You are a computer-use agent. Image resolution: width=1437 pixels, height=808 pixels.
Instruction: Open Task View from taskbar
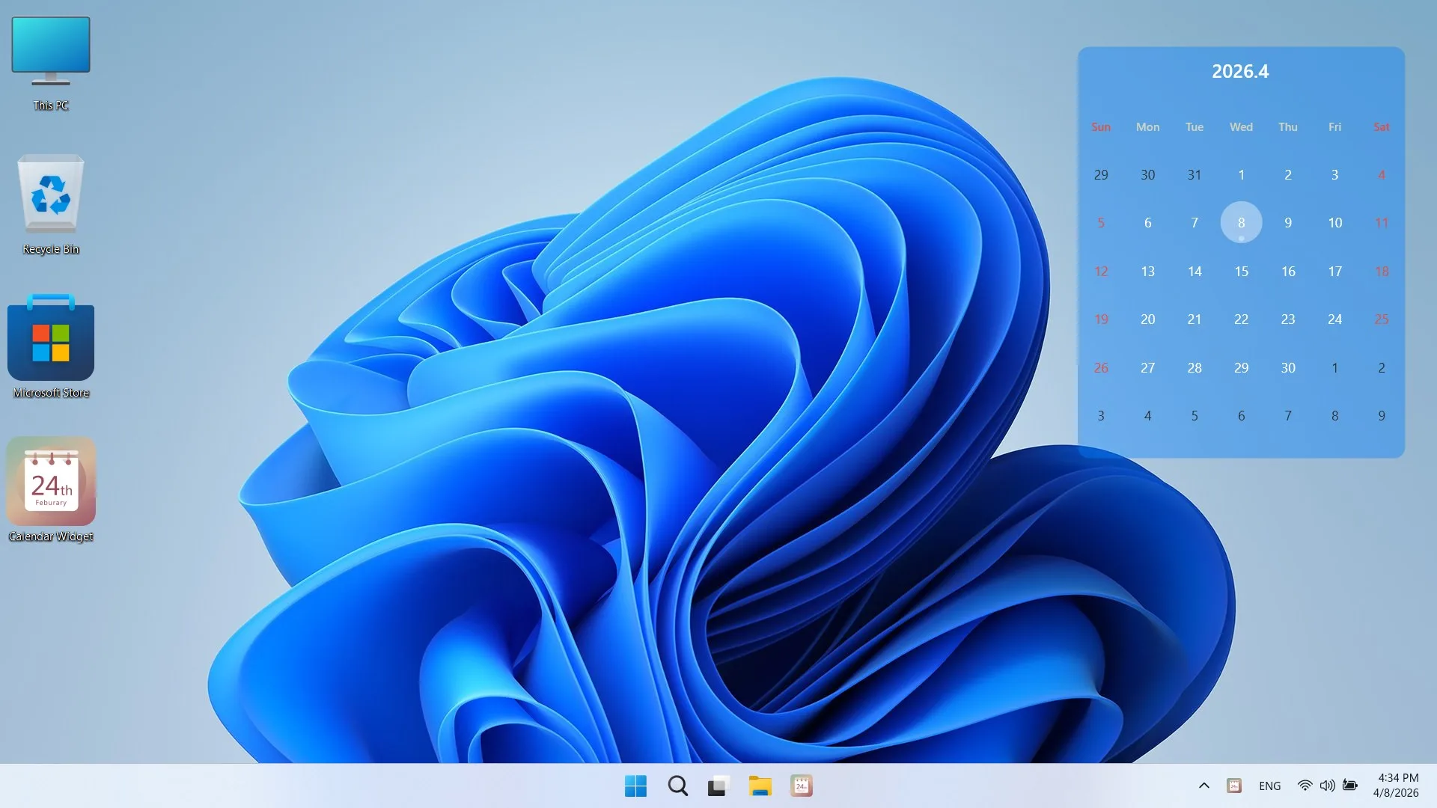click(718, 786)
